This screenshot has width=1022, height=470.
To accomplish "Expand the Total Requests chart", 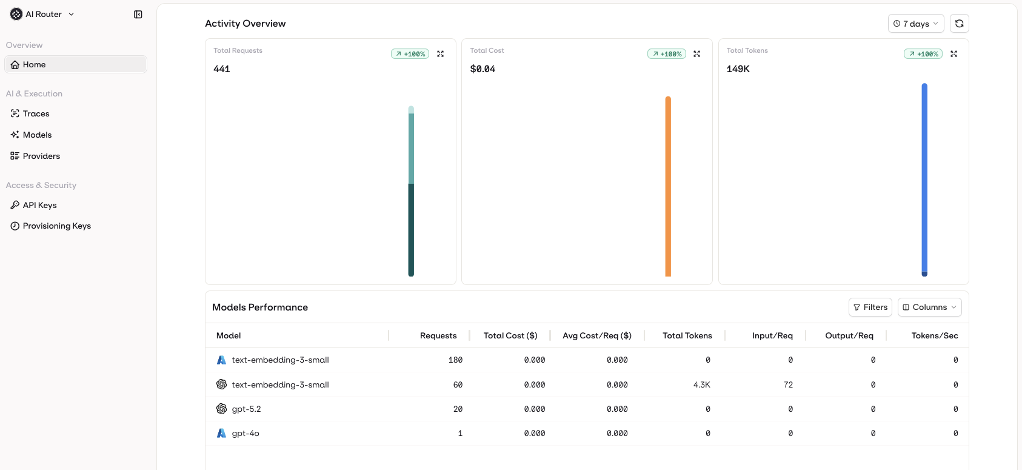I will [441, 54].
